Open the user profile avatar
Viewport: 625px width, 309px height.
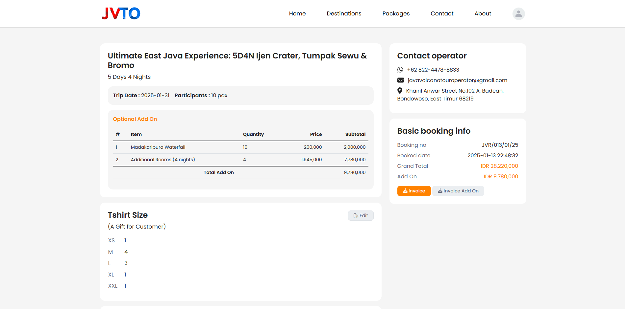click(x=518, y=14)
